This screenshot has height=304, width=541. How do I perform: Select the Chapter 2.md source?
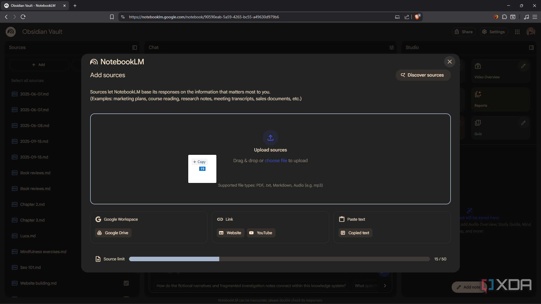(x=32, y=204)
